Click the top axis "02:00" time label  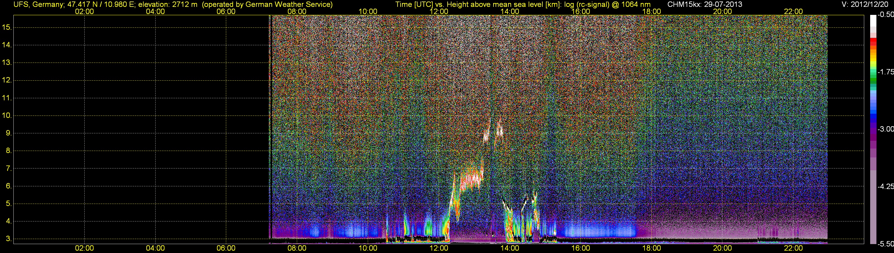84,11
